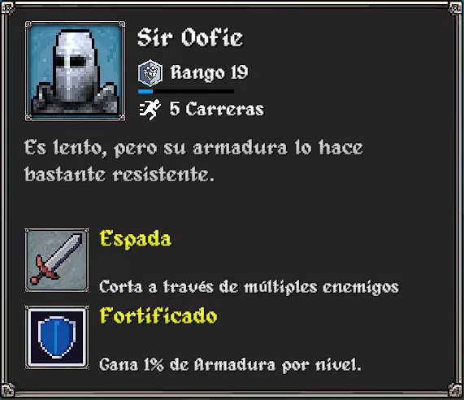Select the yellow Espada heading
This screenshot has height=400, width=464.
click(x=136, y=239)
